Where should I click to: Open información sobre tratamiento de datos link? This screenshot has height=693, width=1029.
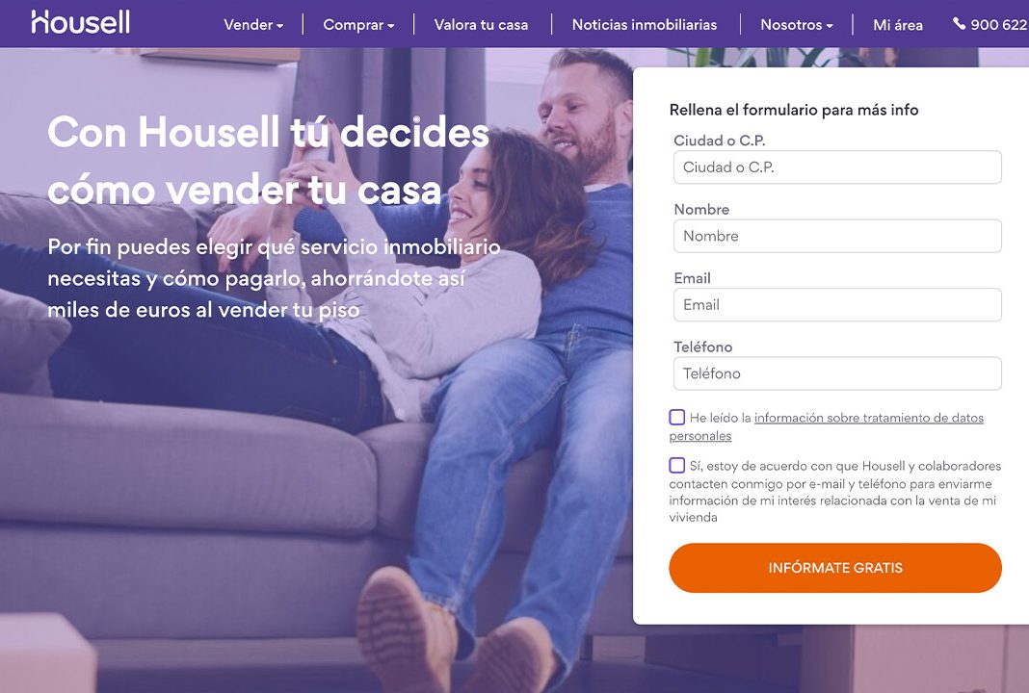pyautogui.click(x=827, y=426)
